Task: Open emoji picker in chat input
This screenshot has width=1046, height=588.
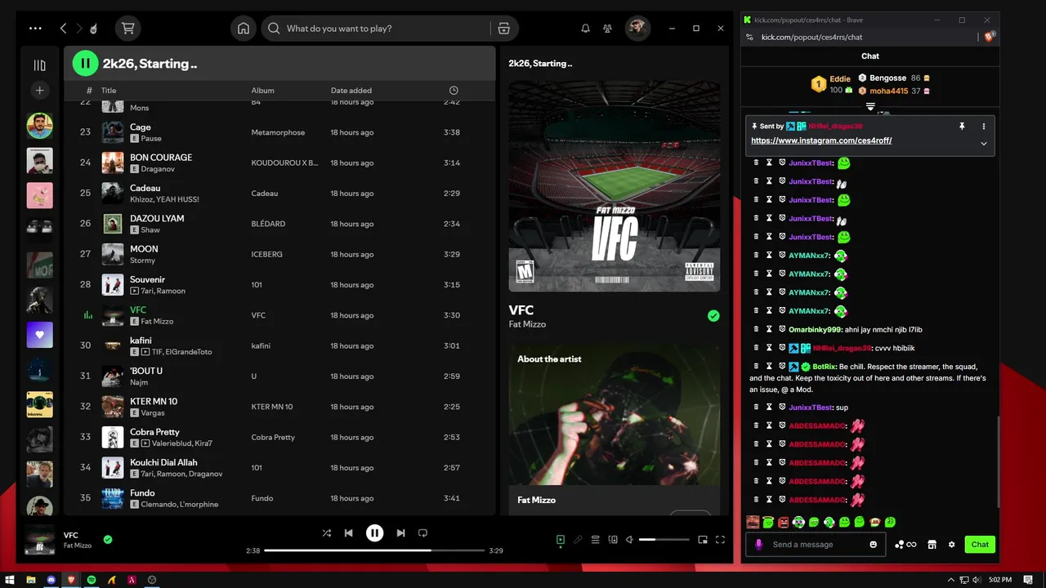Action: click(874, 545)
